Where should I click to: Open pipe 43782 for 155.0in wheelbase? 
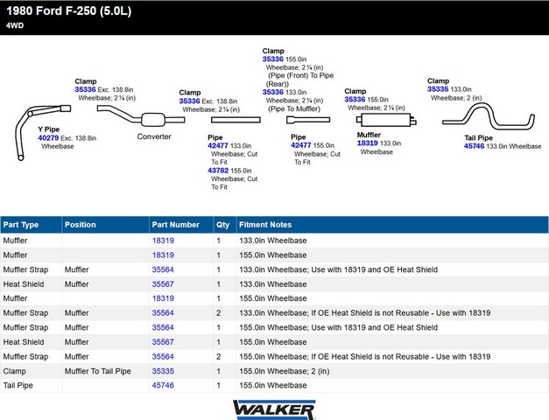tap(218, 171)
